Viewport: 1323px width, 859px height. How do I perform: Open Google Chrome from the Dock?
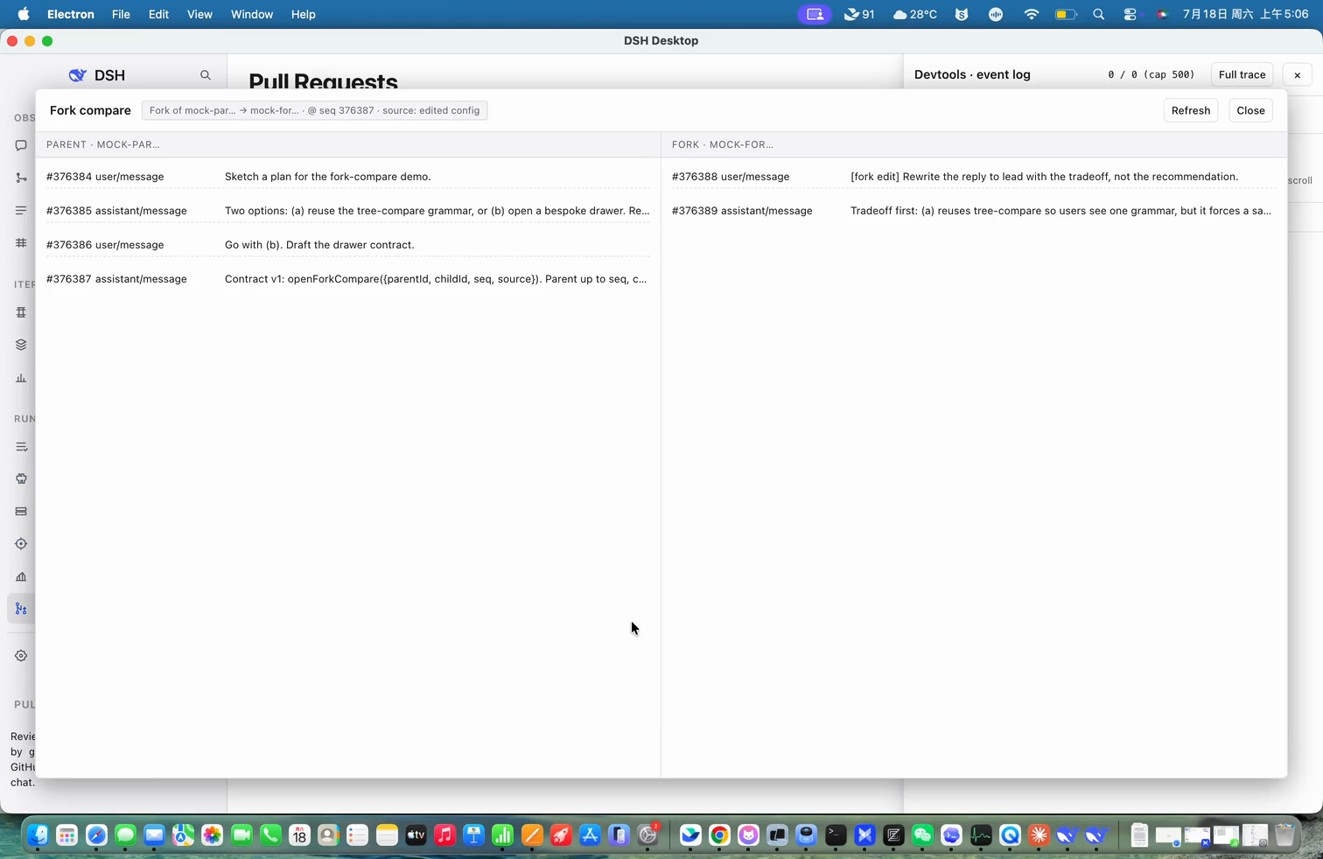(x=719, y=835)
